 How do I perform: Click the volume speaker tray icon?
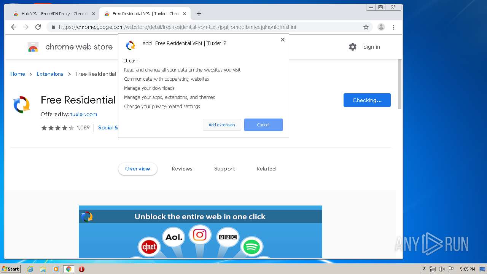click(442, 269)
